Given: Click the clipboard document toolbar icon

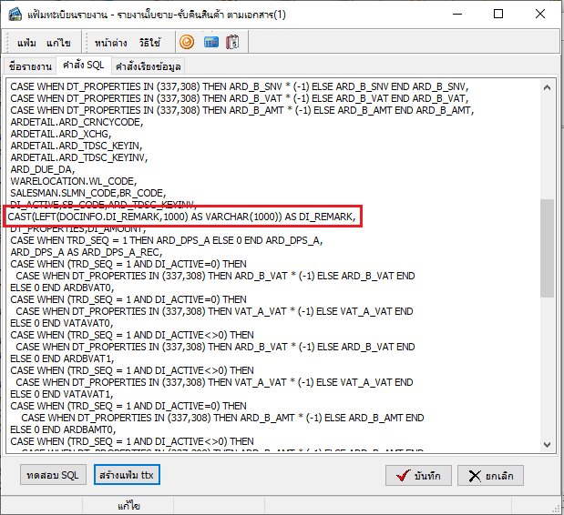Looking at the screenshot, I should [233, 42].
